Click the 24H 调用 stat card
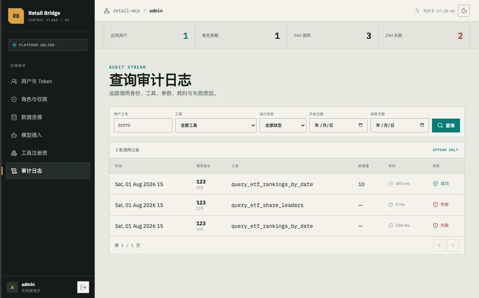The height and width of the screenshot is (298, 479). (x=333, y=36)
